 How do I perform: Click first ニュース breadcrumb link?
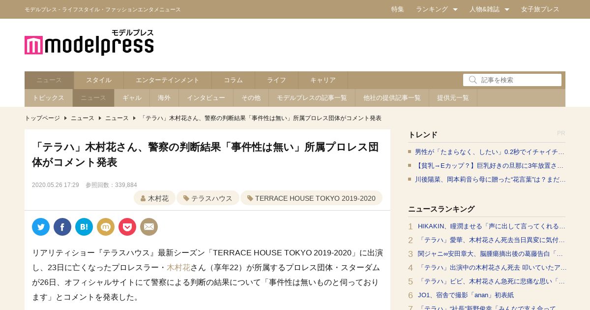click(x=83, y=118)
